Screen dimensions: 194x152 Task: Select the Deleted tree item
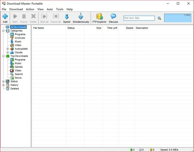click(x=15, y=89)
